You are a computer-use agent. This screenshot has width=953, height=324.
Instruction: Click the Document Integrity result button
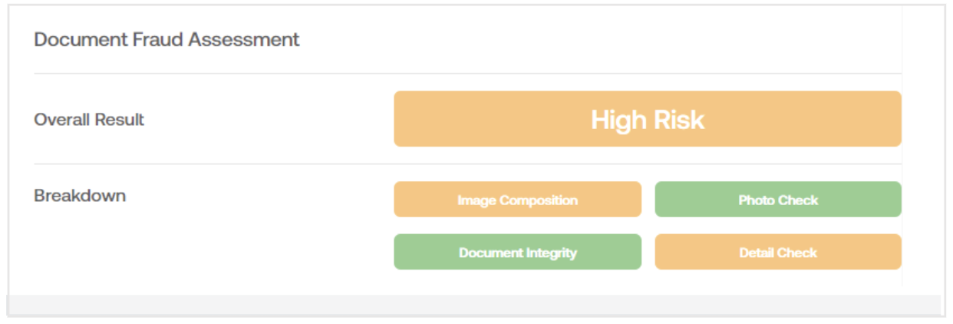coord(517,252)
